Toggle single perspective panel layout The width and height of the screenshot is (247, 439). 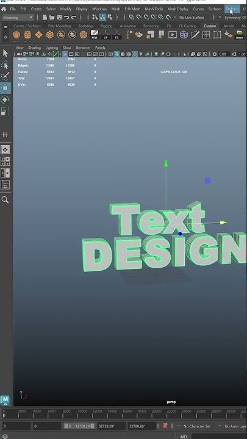pyautogui.click(x=5, y=150)
